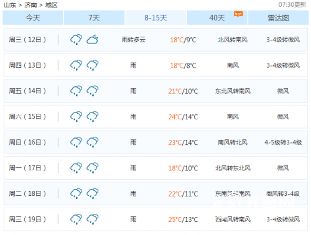The image size is (311, 235).
Task: Click the 北风转南风 wind direction
Action: (x=233, y=40)
